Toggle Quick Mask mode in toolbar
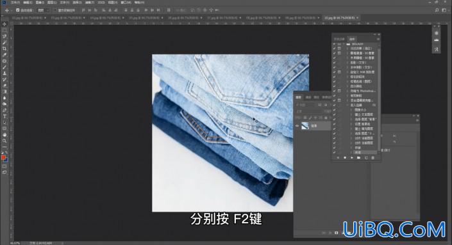Screen dimensions: 452x245 (4, 166)
